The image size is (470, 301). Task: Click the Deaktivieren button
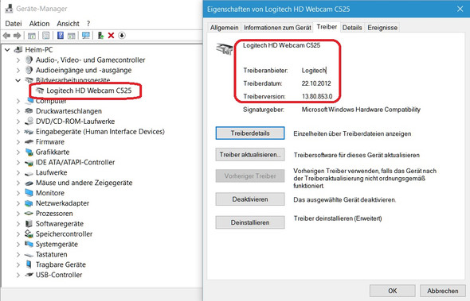(250, 199)
